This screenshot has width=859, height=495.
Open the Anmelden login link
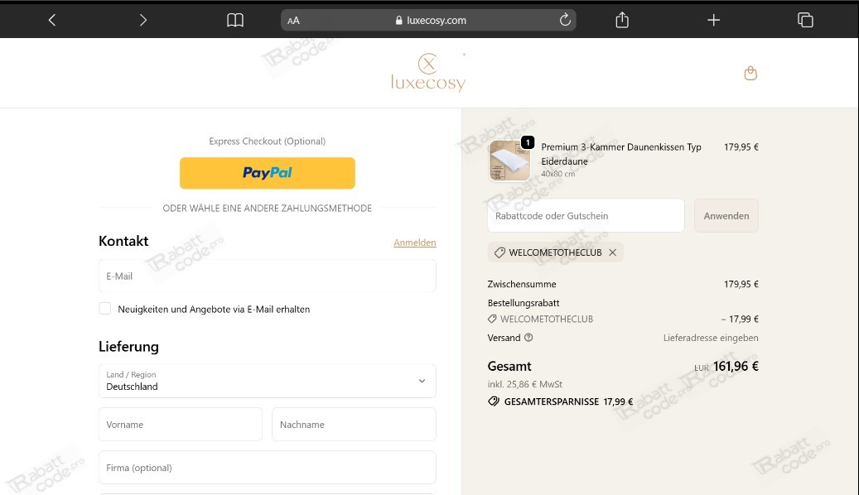pyautogui.click(x=415, y=243)
